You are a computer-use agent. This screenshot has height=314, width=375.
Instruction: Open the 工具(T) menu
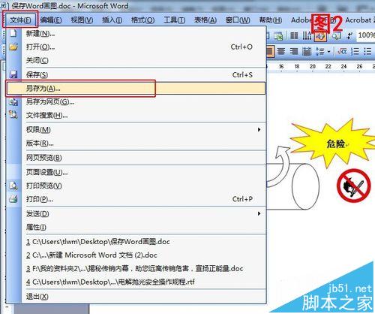174,20
